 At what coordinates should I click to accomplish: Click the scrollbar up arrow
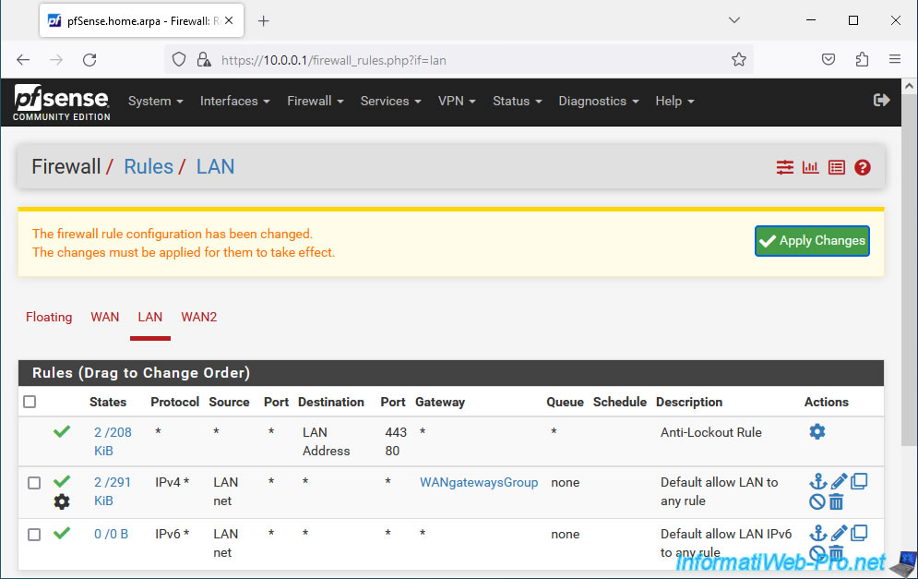pyautogui.click(x=909, y=86)
